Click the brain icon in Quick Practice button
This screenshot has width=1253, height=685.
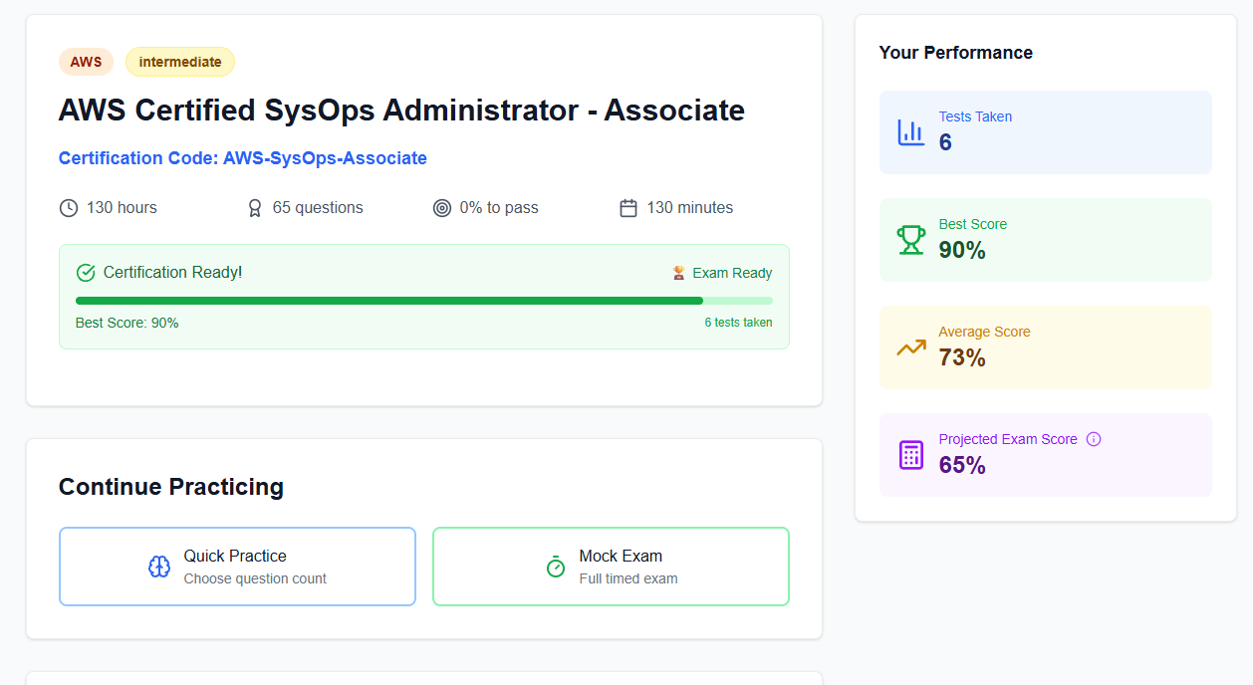tap(159, 567)
